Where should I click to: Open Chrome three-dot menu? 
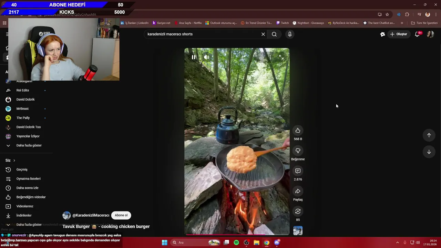(x=436, y=14)
